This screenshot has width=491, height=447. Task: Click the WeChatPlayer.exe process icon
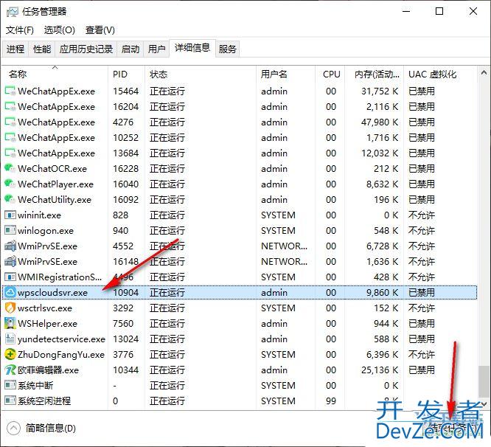tap(10, 184)
